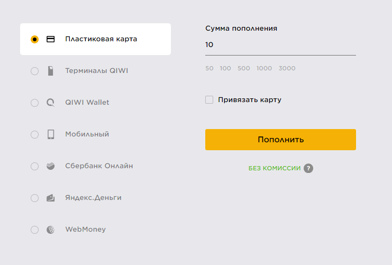This screenshot has width=392, height=265.
Task: Select the Мобильный radio button
Action: [x=34, y=134]
